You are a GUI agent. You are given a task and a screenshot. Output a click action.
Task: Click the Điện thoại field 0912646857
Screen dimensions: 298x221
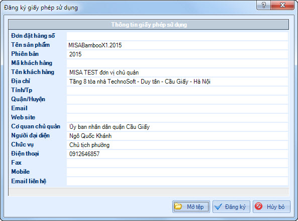(177, 154)
